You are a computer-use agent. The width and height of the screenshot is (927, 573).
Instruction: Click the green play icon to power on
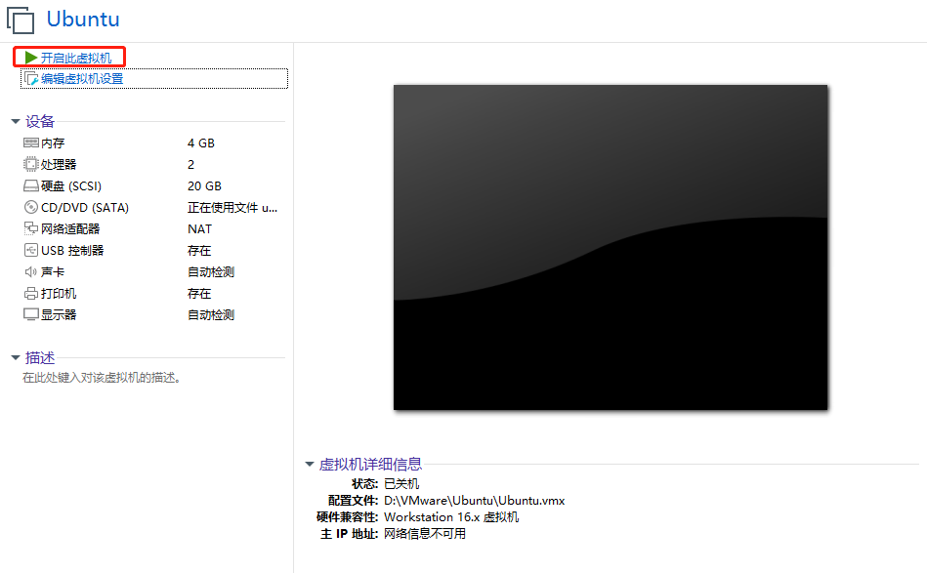click(31, 58)
